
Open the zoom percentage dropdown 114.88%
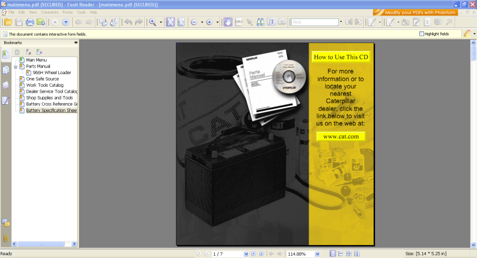(x=317, y=254)
